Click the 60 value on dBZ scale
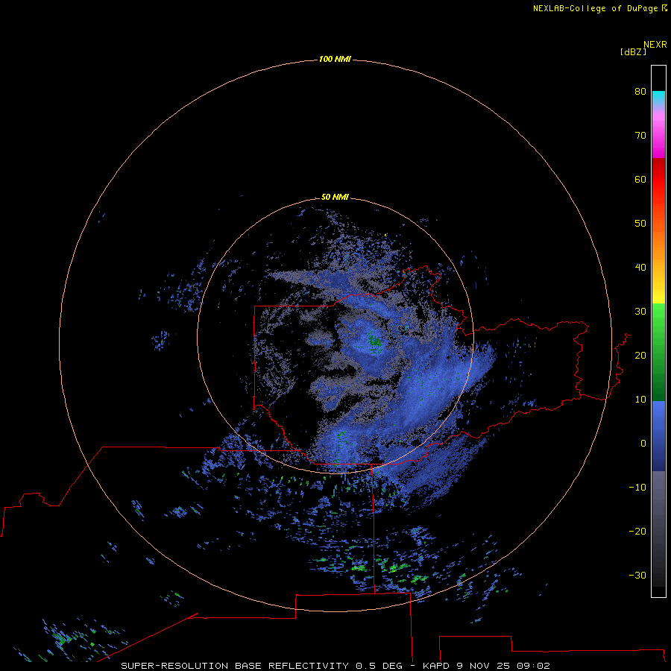The image size is (671, 671). (x=640, y=179)
